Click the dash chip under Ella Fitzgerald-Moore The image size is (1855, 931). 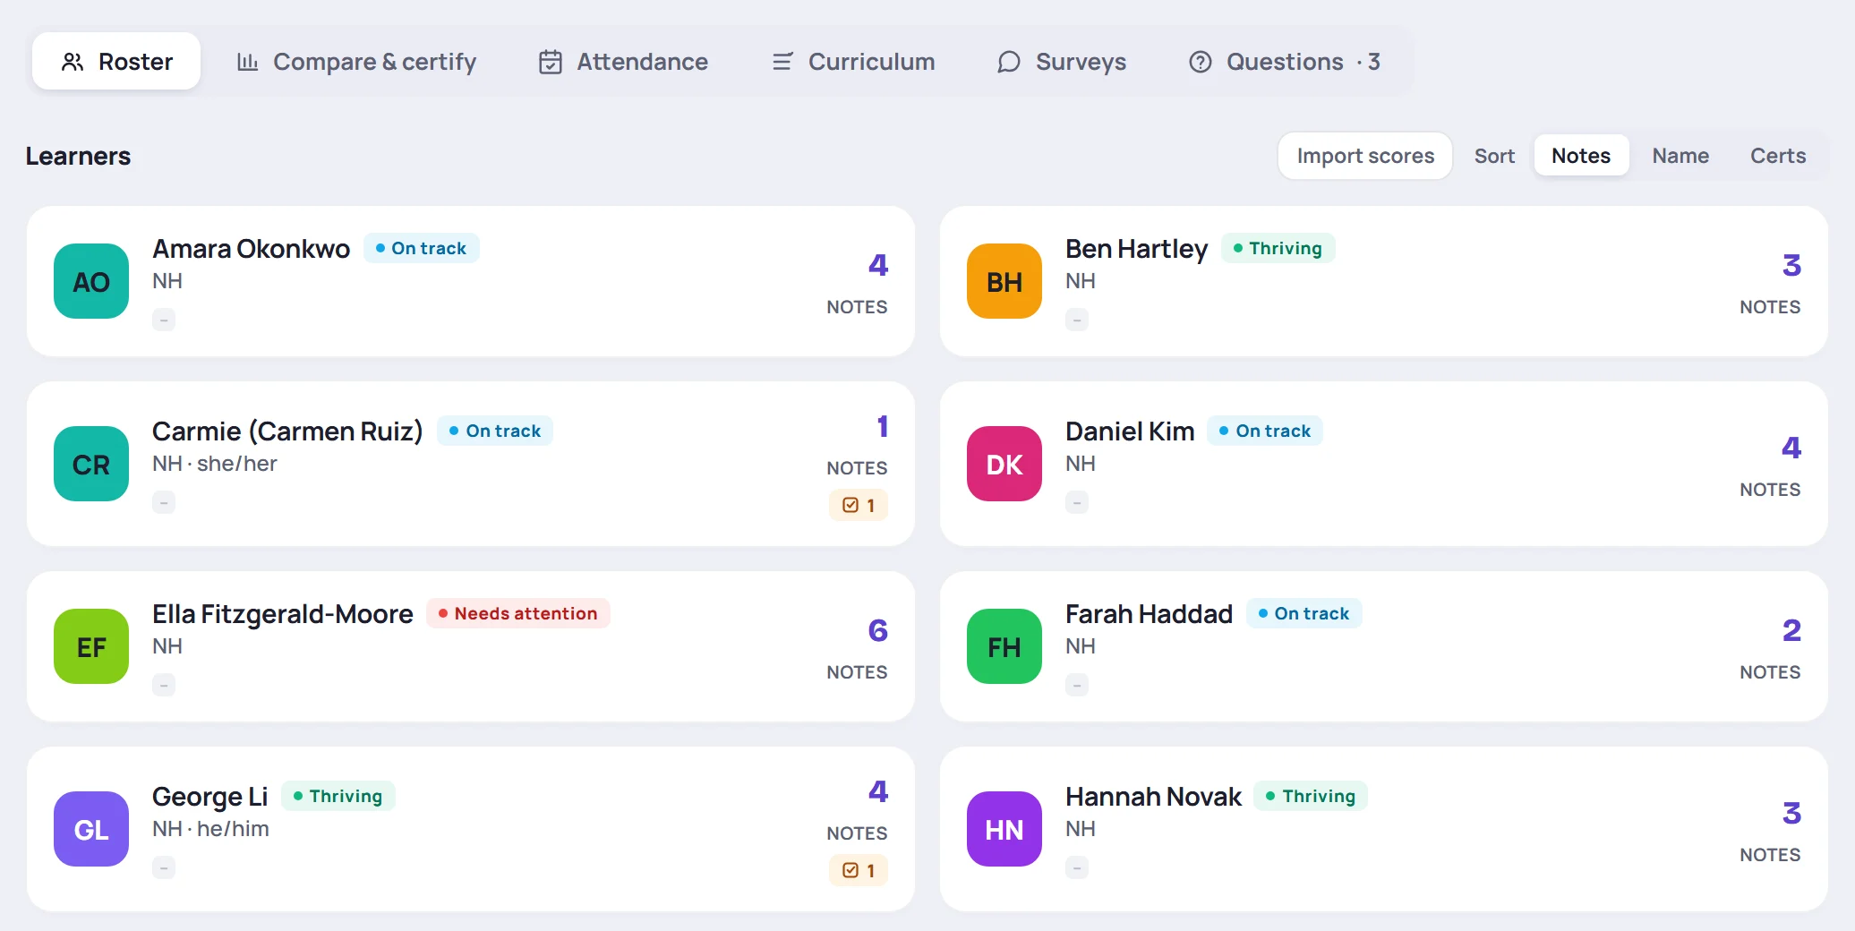(164, 685)
